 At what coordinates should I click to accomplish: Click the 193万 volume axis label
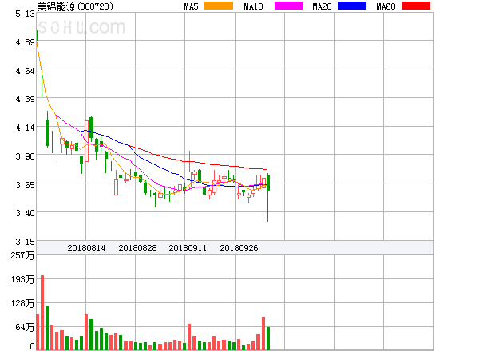22,279
